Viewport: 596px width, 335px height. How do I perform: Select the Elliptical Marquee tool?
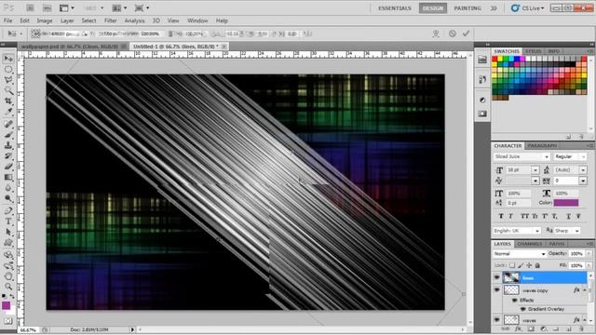pyautogui.click(x=8, y=70)
